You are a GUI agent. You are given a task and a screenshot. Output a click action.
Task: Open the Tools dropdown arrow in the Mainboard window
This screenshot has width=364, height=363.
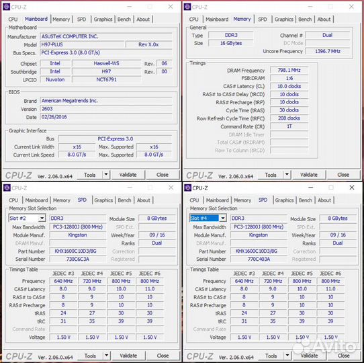tap(106, 174)
